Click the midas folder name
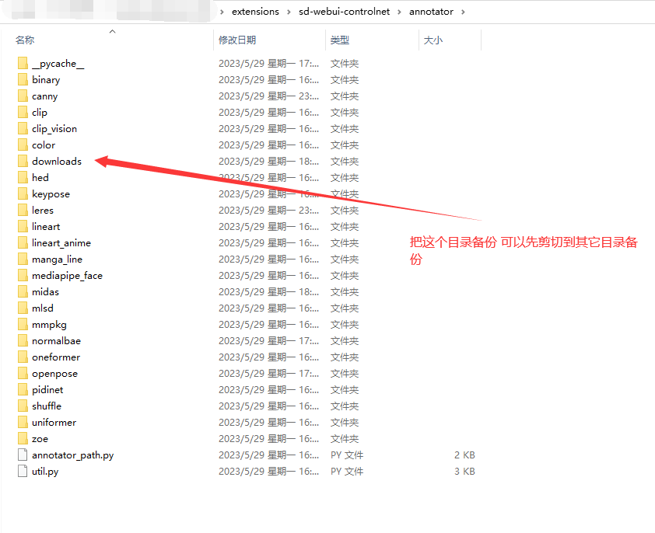This screenshot has height=533, width=655. [45, 292]
